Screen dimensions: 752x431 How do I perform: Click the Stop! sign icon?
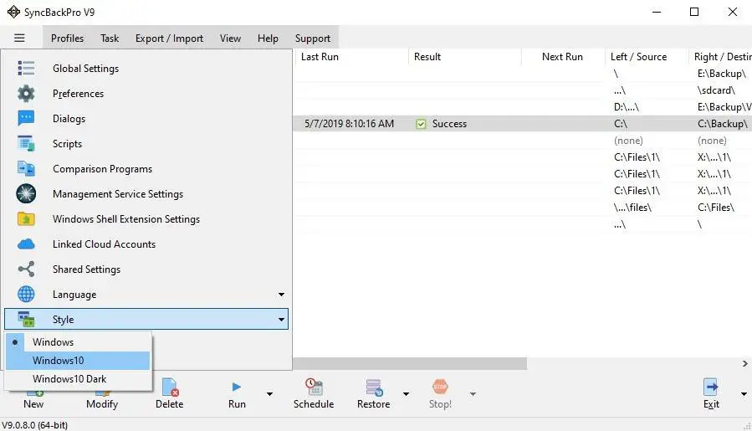point(440,387)
